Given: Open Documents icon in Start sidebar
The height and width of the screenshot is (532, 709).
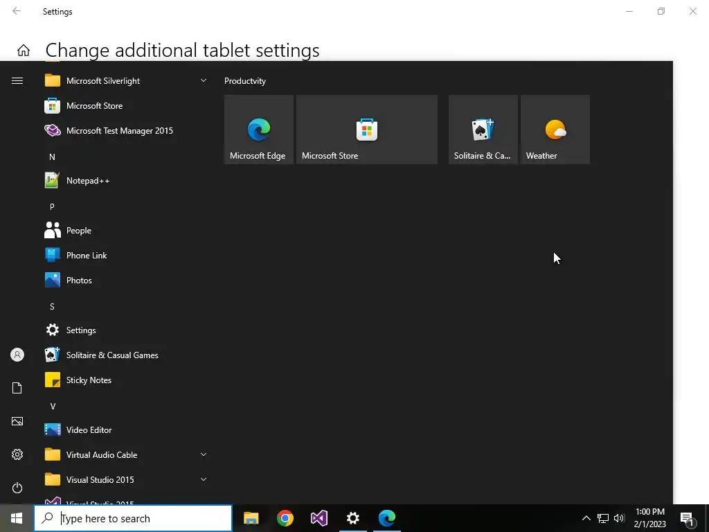Looking at the screenshot, I should tap(17, 388).
